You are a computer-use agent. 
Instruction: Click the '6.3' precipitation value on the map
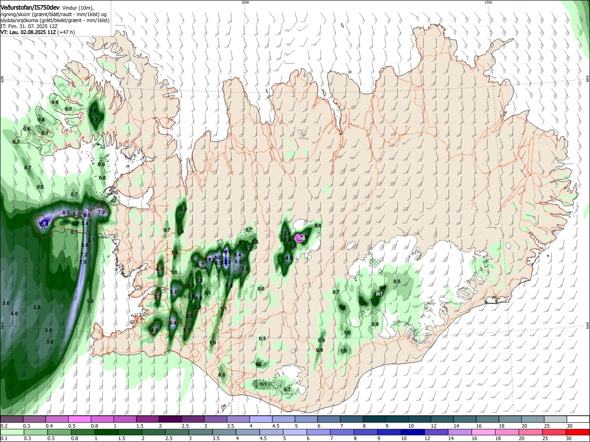[66, 212]
